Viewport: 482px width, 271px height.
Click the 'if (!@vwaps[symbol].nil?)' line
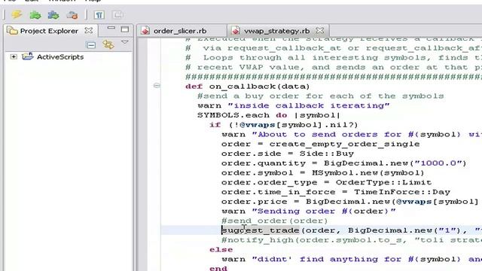point(284,125)
